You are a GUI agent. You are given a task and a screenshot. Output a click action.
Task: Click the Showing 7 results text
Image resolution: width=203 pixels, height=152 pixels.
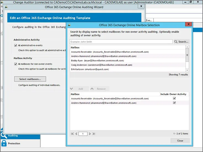pos(178,75)
